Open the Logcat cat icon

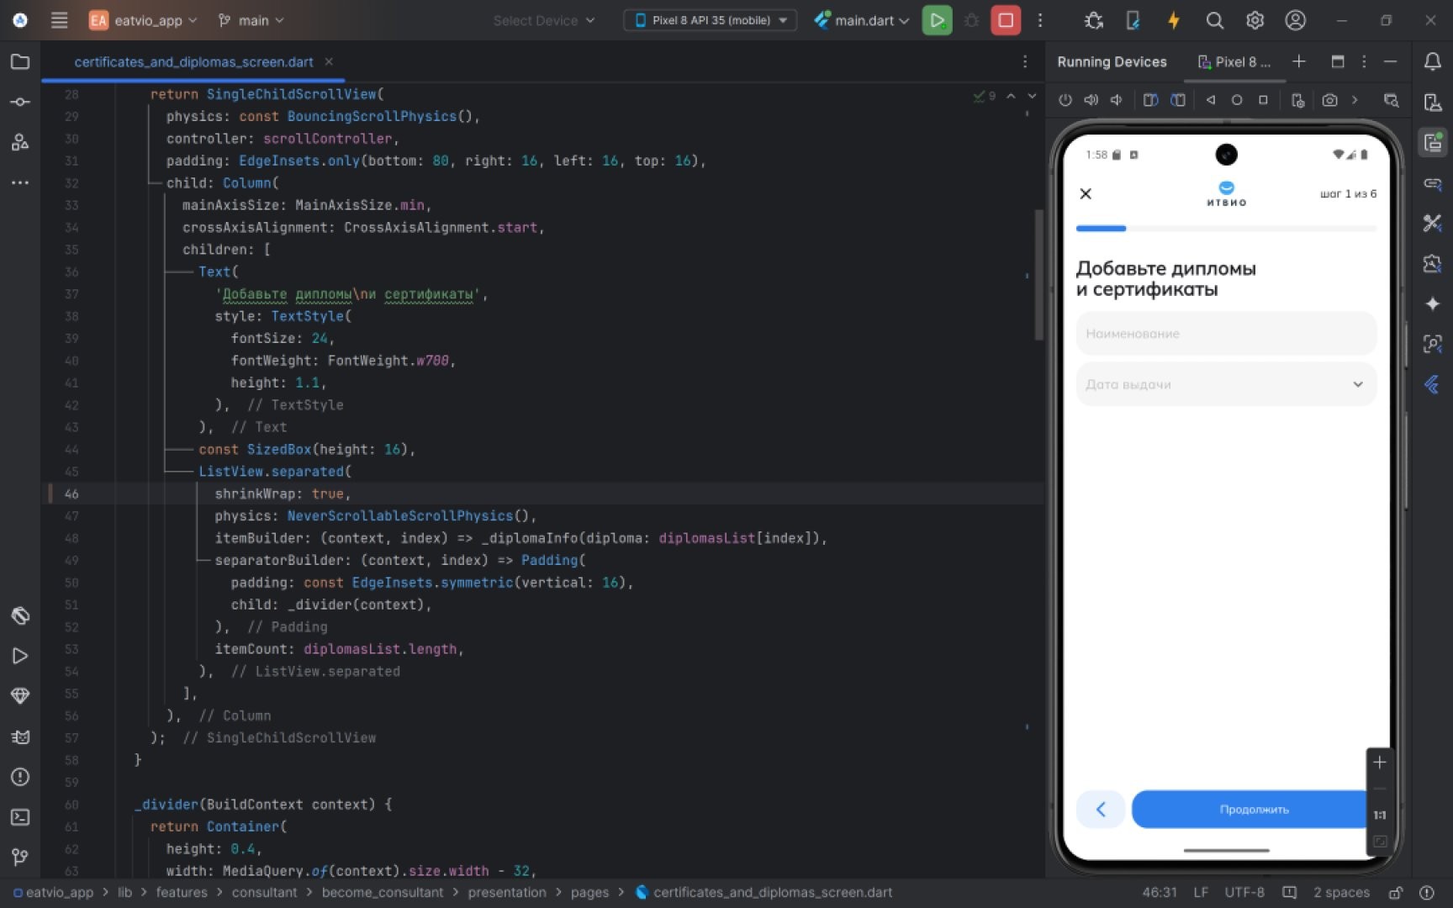(x=20, y=736)
